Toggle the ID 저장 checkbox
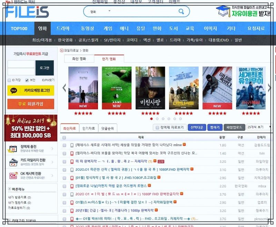Viewport: 276px width, 227px height. (9, 80)
